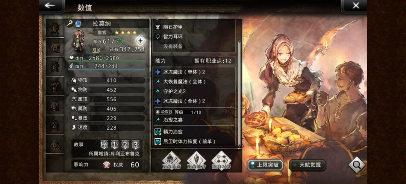Tap the plus diamond icon next to level

click(x=140, y=41)
